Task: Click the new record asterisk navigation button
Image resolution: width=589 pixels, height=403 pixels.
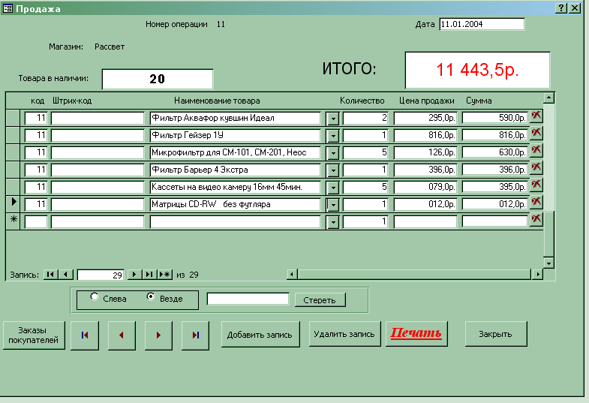Action: pos(164,275)
